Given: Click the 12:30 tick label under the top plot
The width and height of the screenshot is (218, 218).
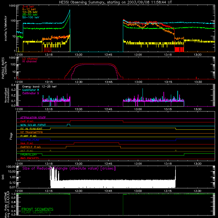Looking at the screenshot, I should pyautogui.click(x=78, y=55).
